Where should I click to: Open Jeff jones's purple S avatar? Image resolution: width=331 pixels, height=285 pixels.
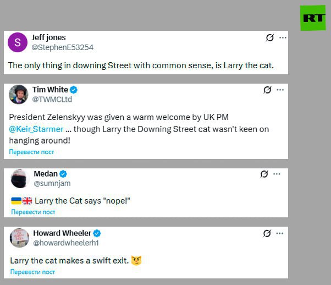click(x=18, y=42)
